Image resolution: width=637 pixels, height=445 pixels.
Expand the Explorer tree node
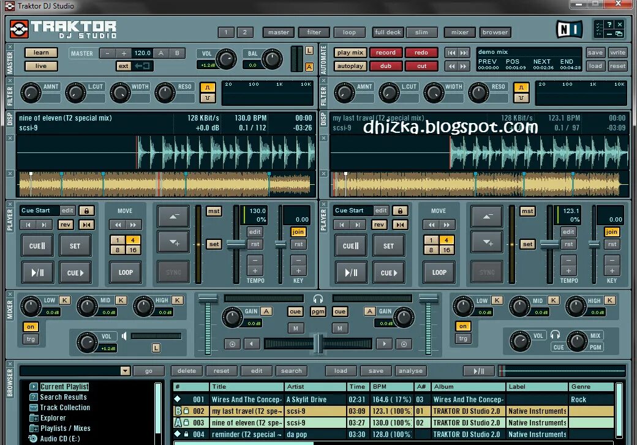33,418
